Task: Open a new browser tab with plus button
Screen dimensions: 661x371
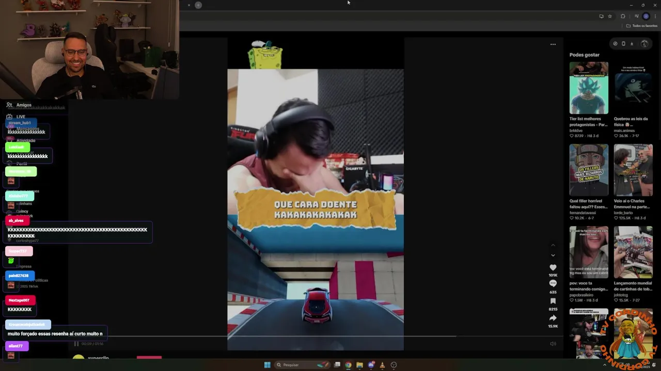Action: point(198,5)
